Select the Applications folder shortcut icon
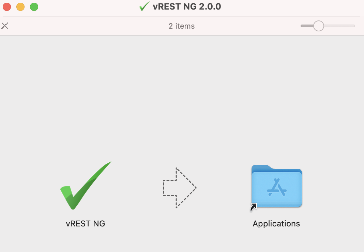364x252 pixels. click(276, 186)
